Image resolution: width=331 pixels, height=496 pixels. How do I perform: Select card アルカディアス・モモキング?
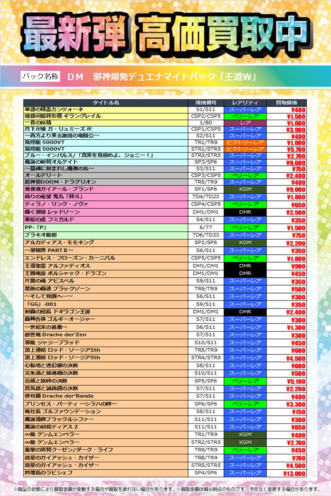tap(59, 243)
